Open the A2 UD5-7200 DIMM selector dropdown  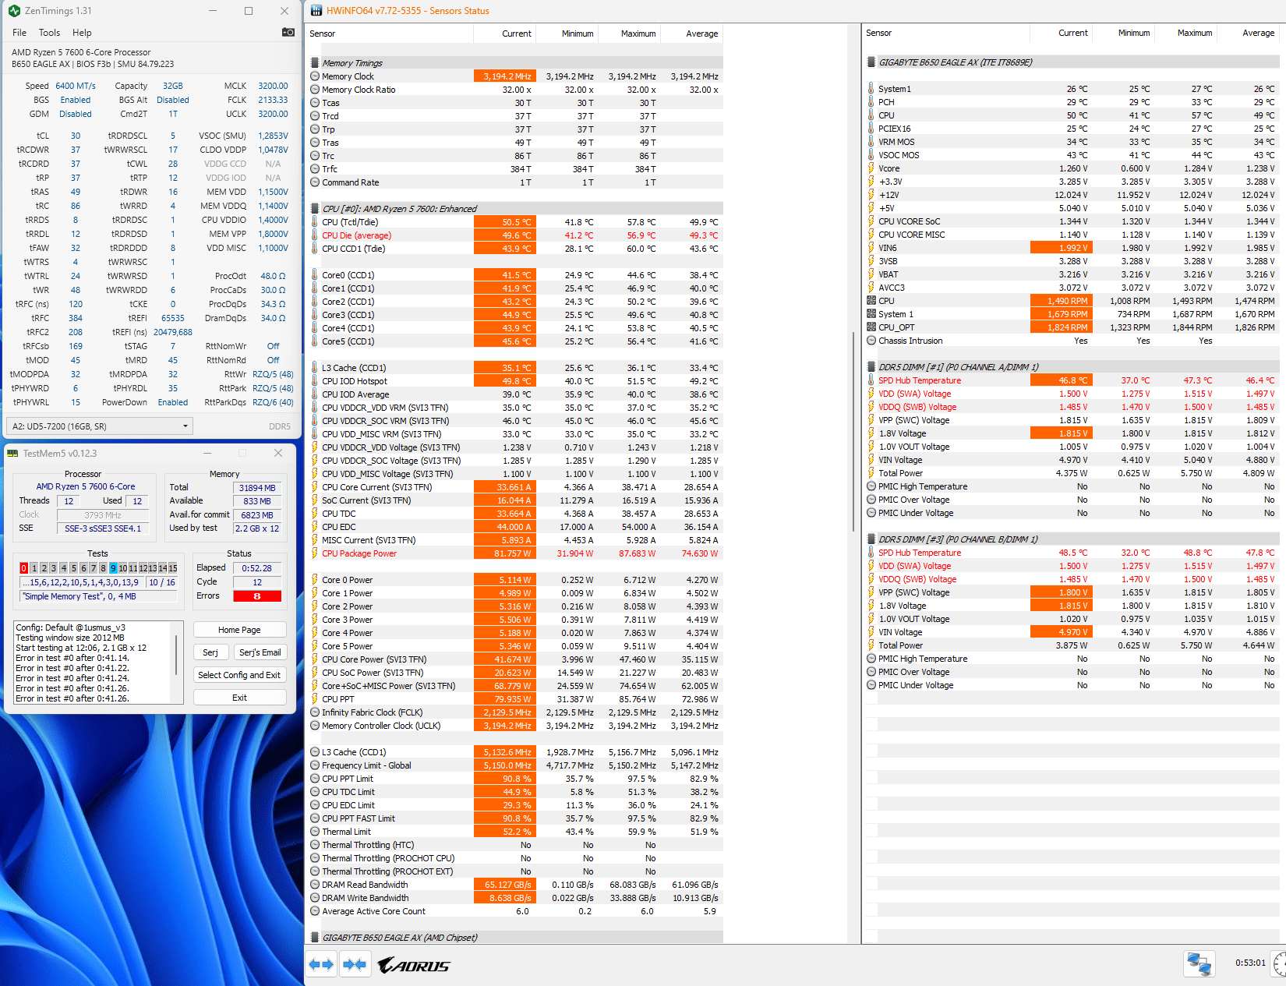tap(100, 426)
